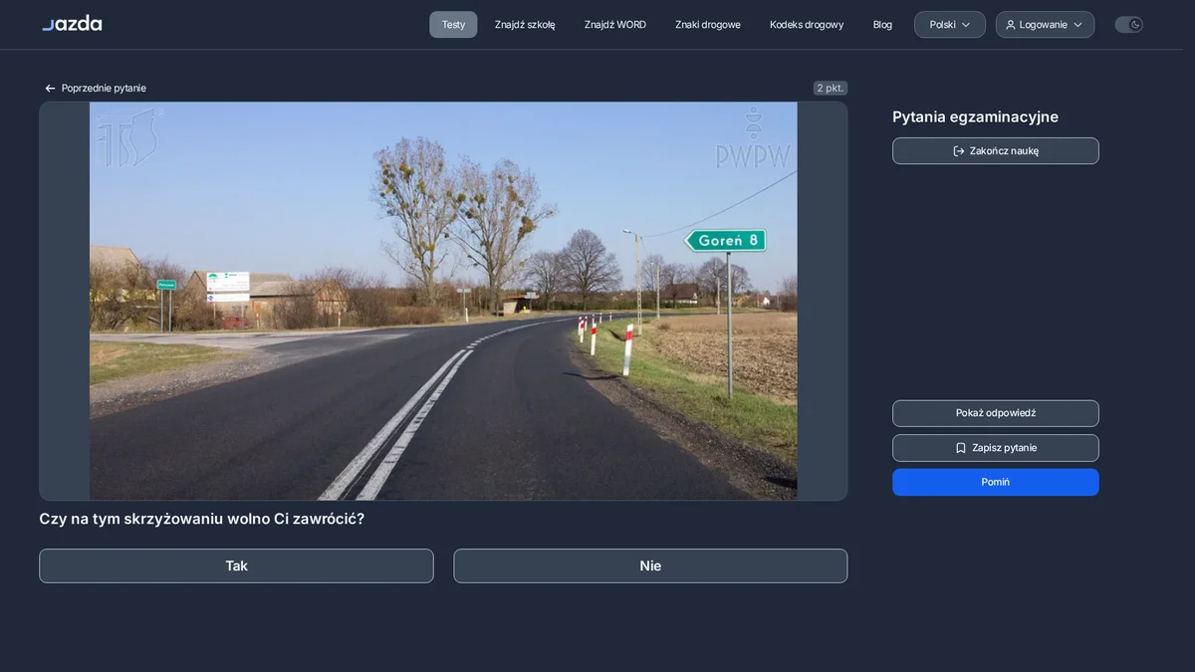1195x672 pixels.
Task: Navigate to Znaki drogowe
Action: point(708,25)
